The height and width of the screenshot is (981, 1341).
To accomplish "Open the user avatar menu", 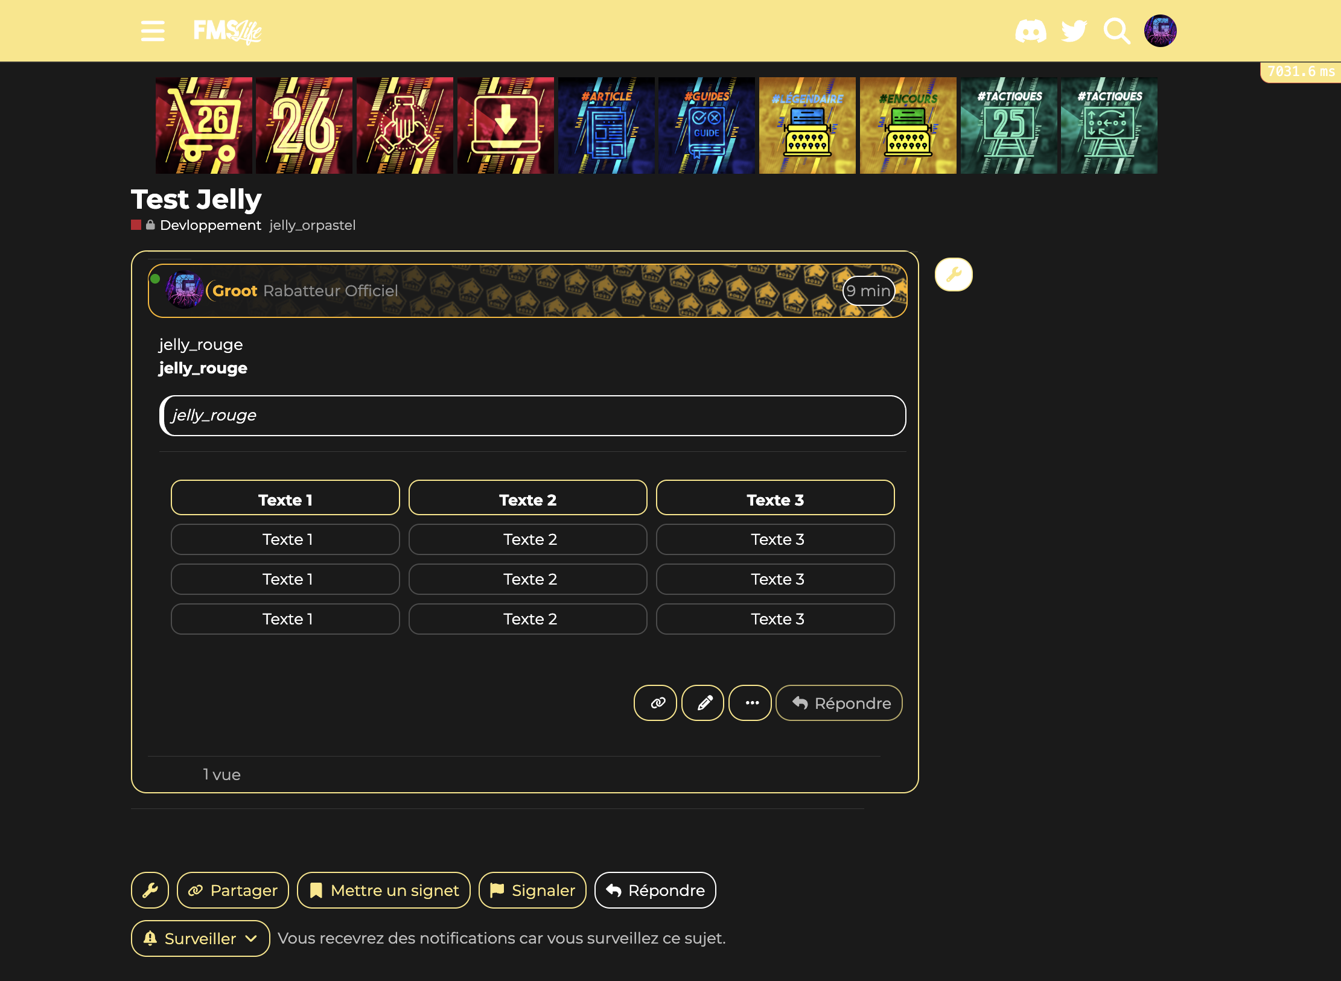I will [x=1160, y=31].
